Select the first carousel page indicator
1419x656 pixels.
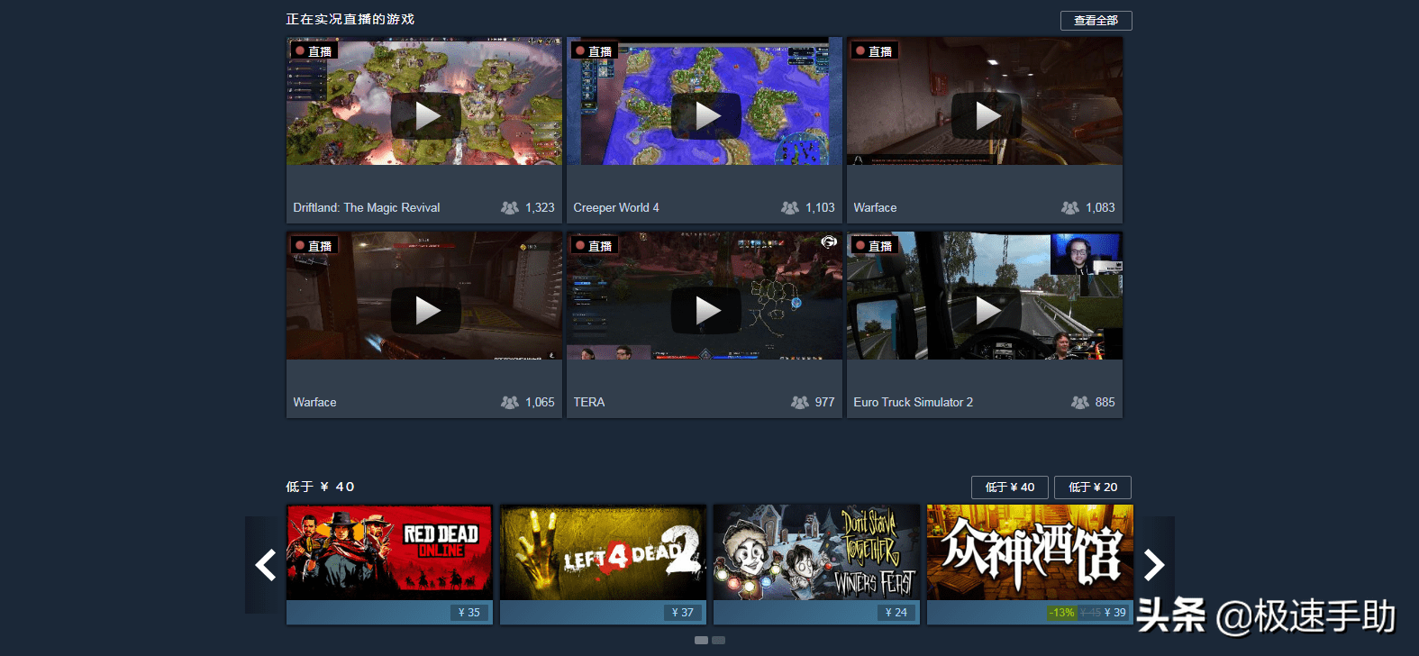(701, 640)
